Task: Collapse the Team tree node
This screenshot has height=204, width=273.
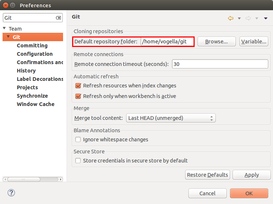Action: pos(4,28)
